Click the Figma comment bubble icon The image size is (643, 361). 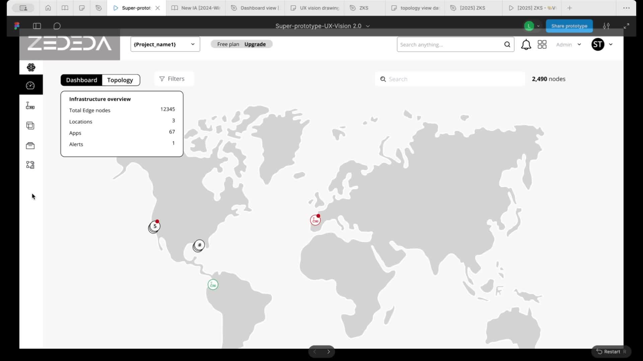(57, 26)
